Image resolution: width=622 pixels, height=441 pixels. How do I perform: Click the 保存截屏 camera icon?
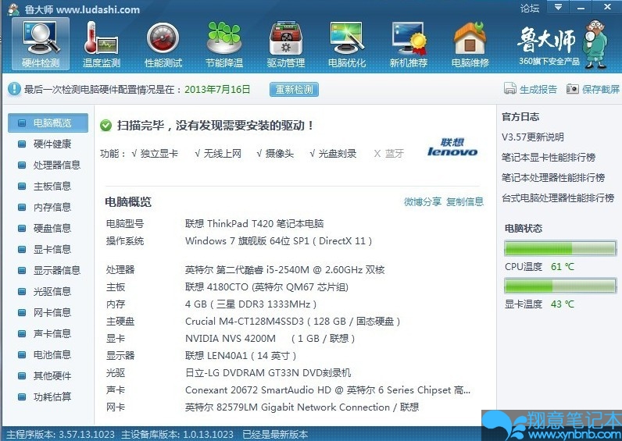click(x=573, y=88)
